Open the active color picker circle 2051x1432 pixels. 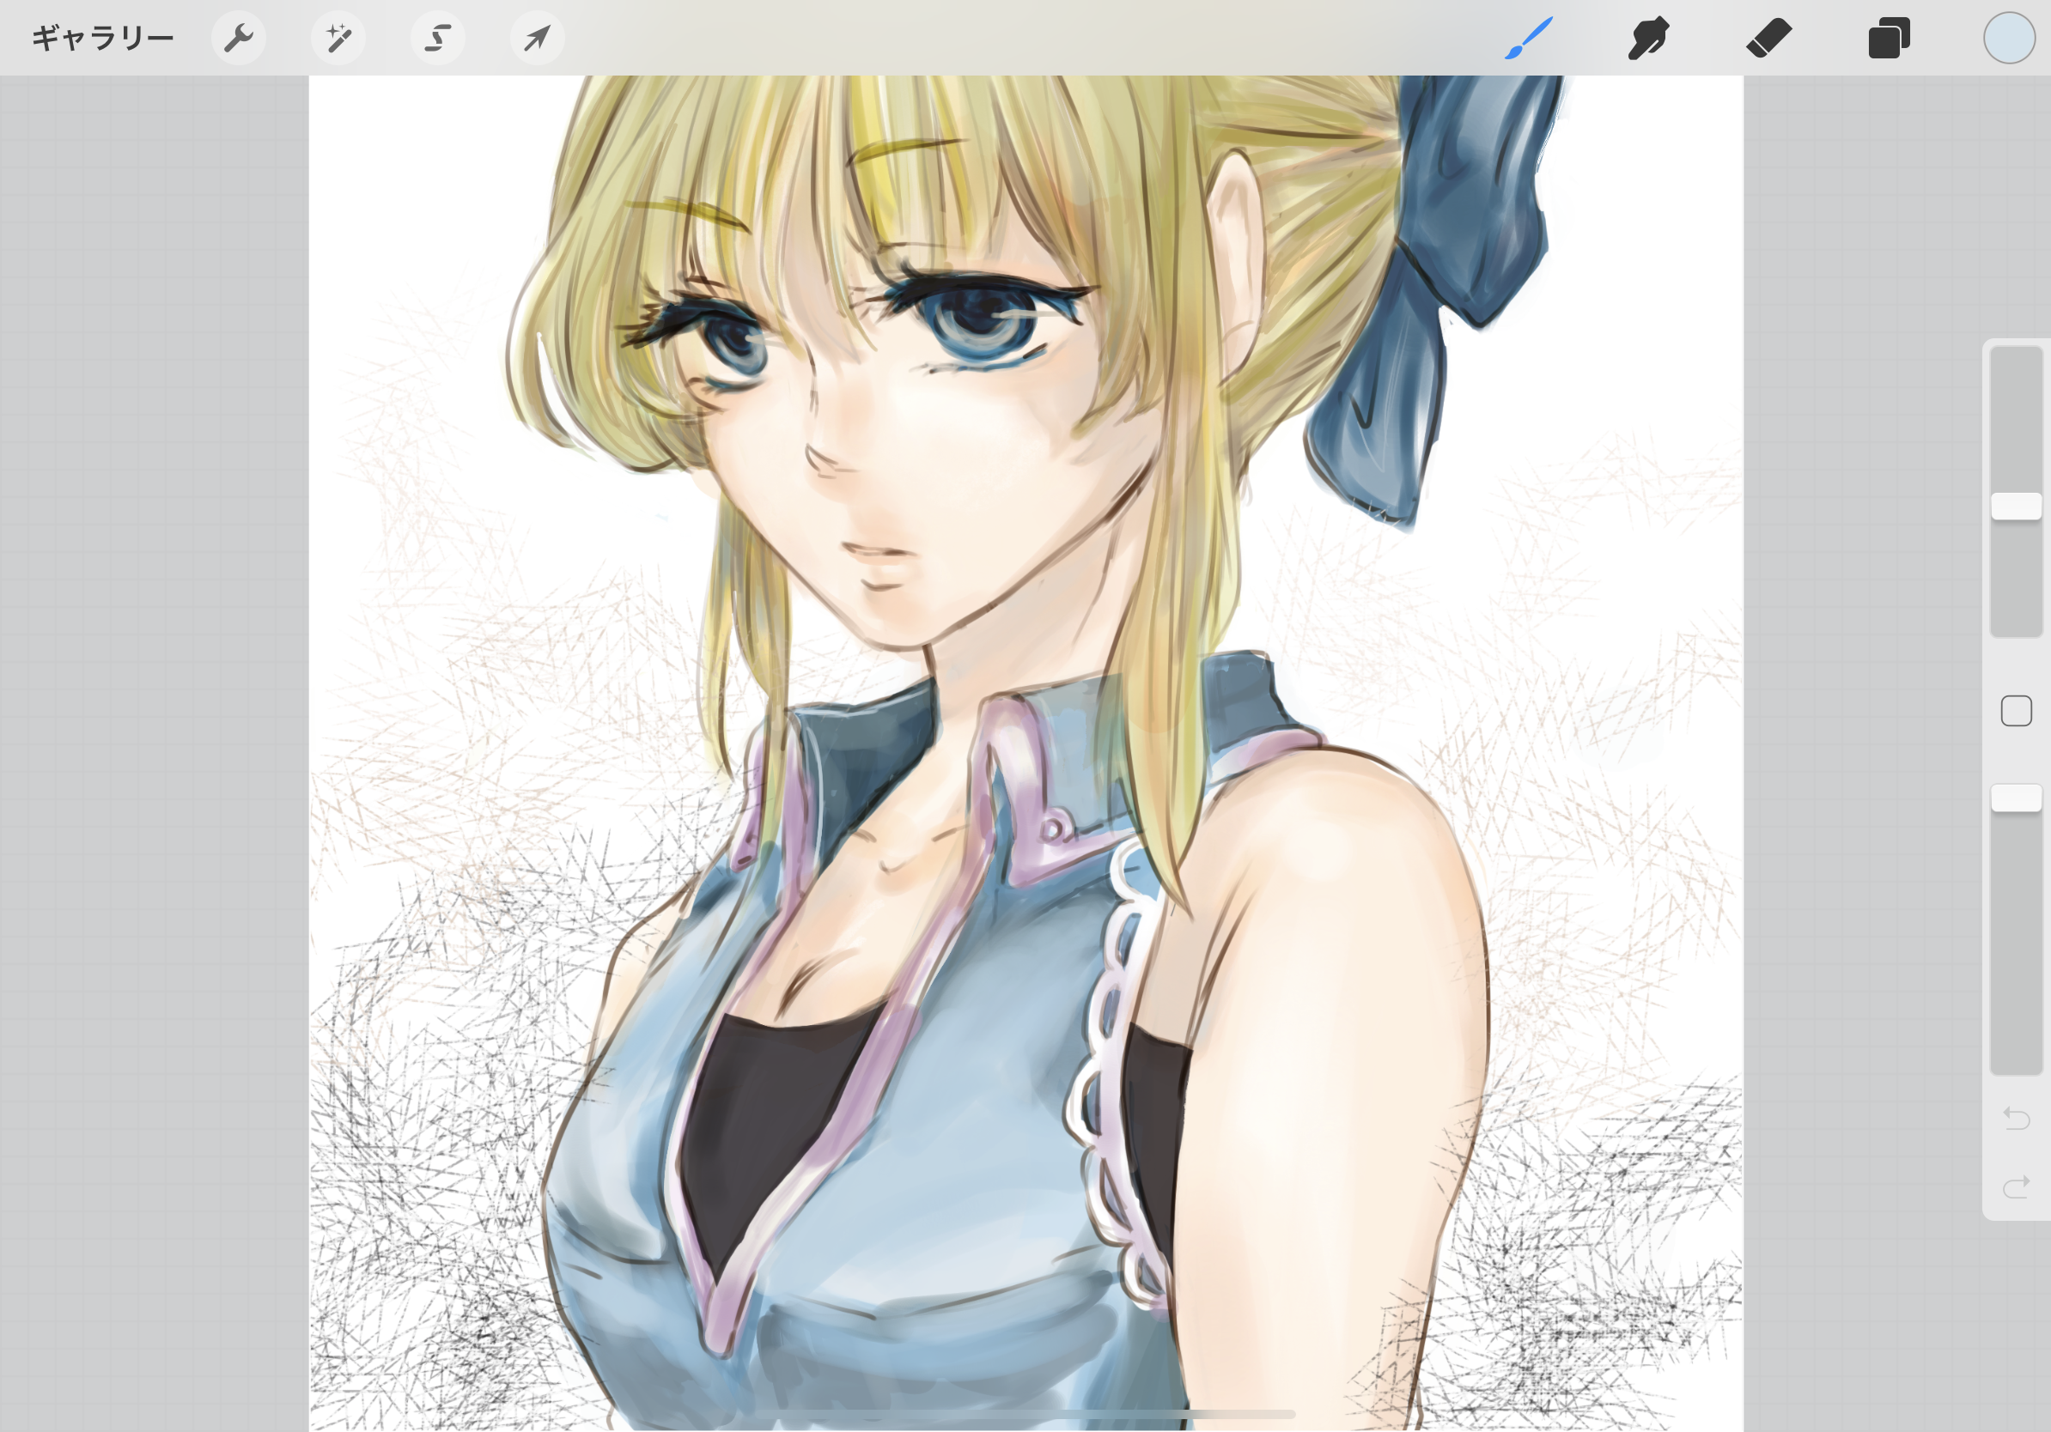click(2009, 39)
